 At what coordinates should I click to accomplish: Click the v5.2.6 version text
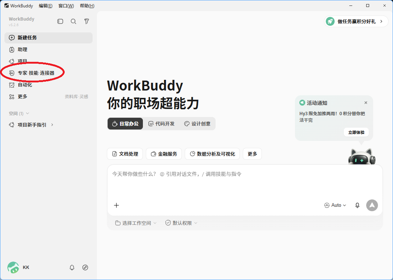pos(14,25)
